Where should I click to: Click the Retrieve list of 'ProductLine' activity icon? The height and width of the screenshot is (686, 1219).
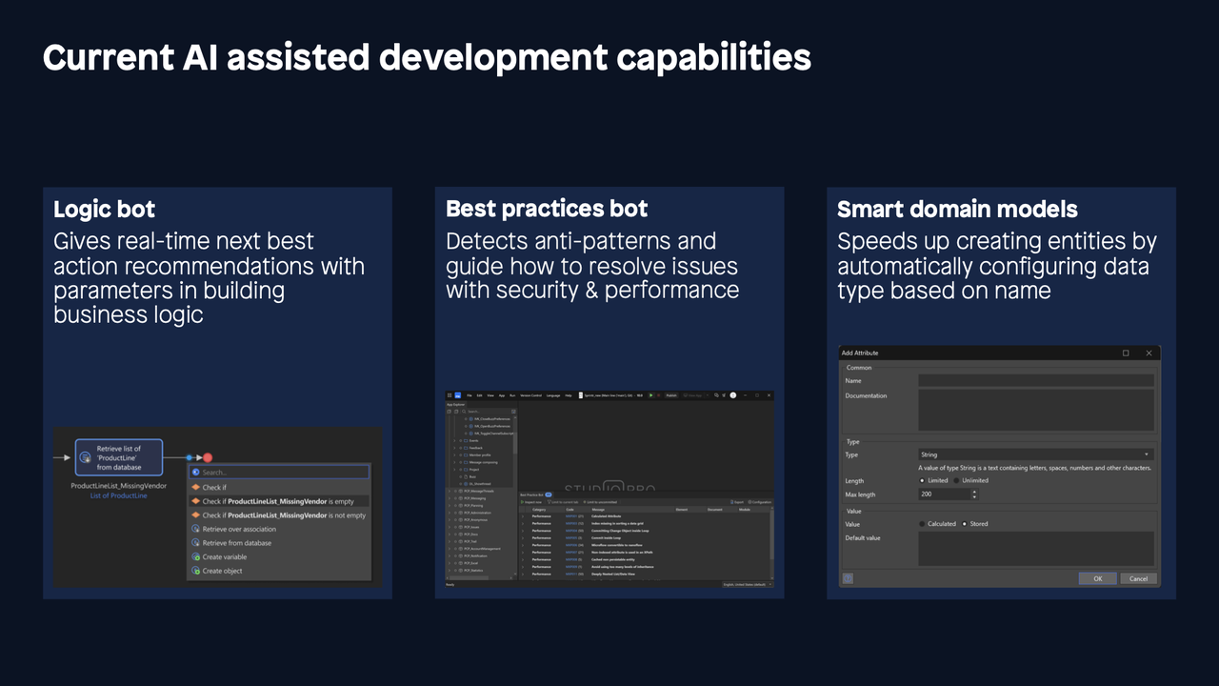(86, 457)
